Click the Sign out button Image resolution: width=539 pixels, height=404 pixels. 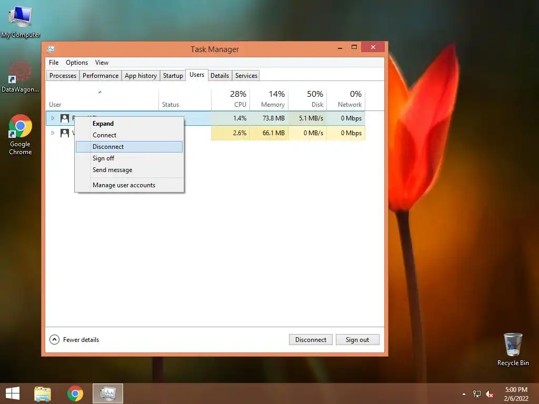tap(357, 340)
